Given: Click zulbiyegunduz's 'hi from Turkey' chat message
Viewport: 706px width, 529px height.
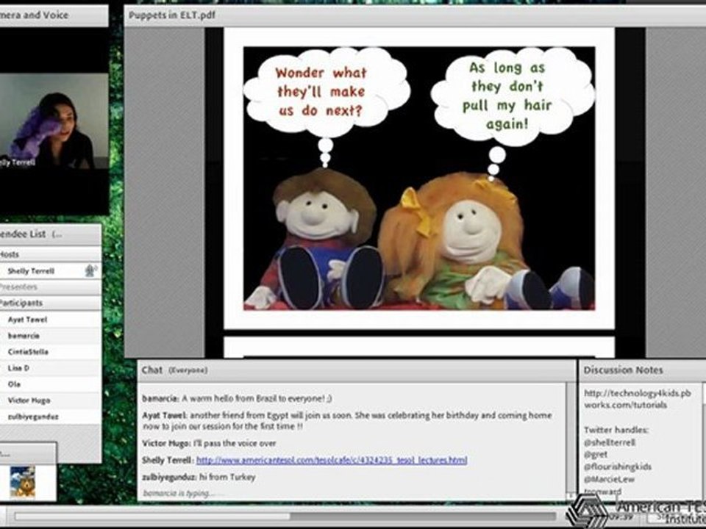Looking at the screenshot, I should coord(199,477).
